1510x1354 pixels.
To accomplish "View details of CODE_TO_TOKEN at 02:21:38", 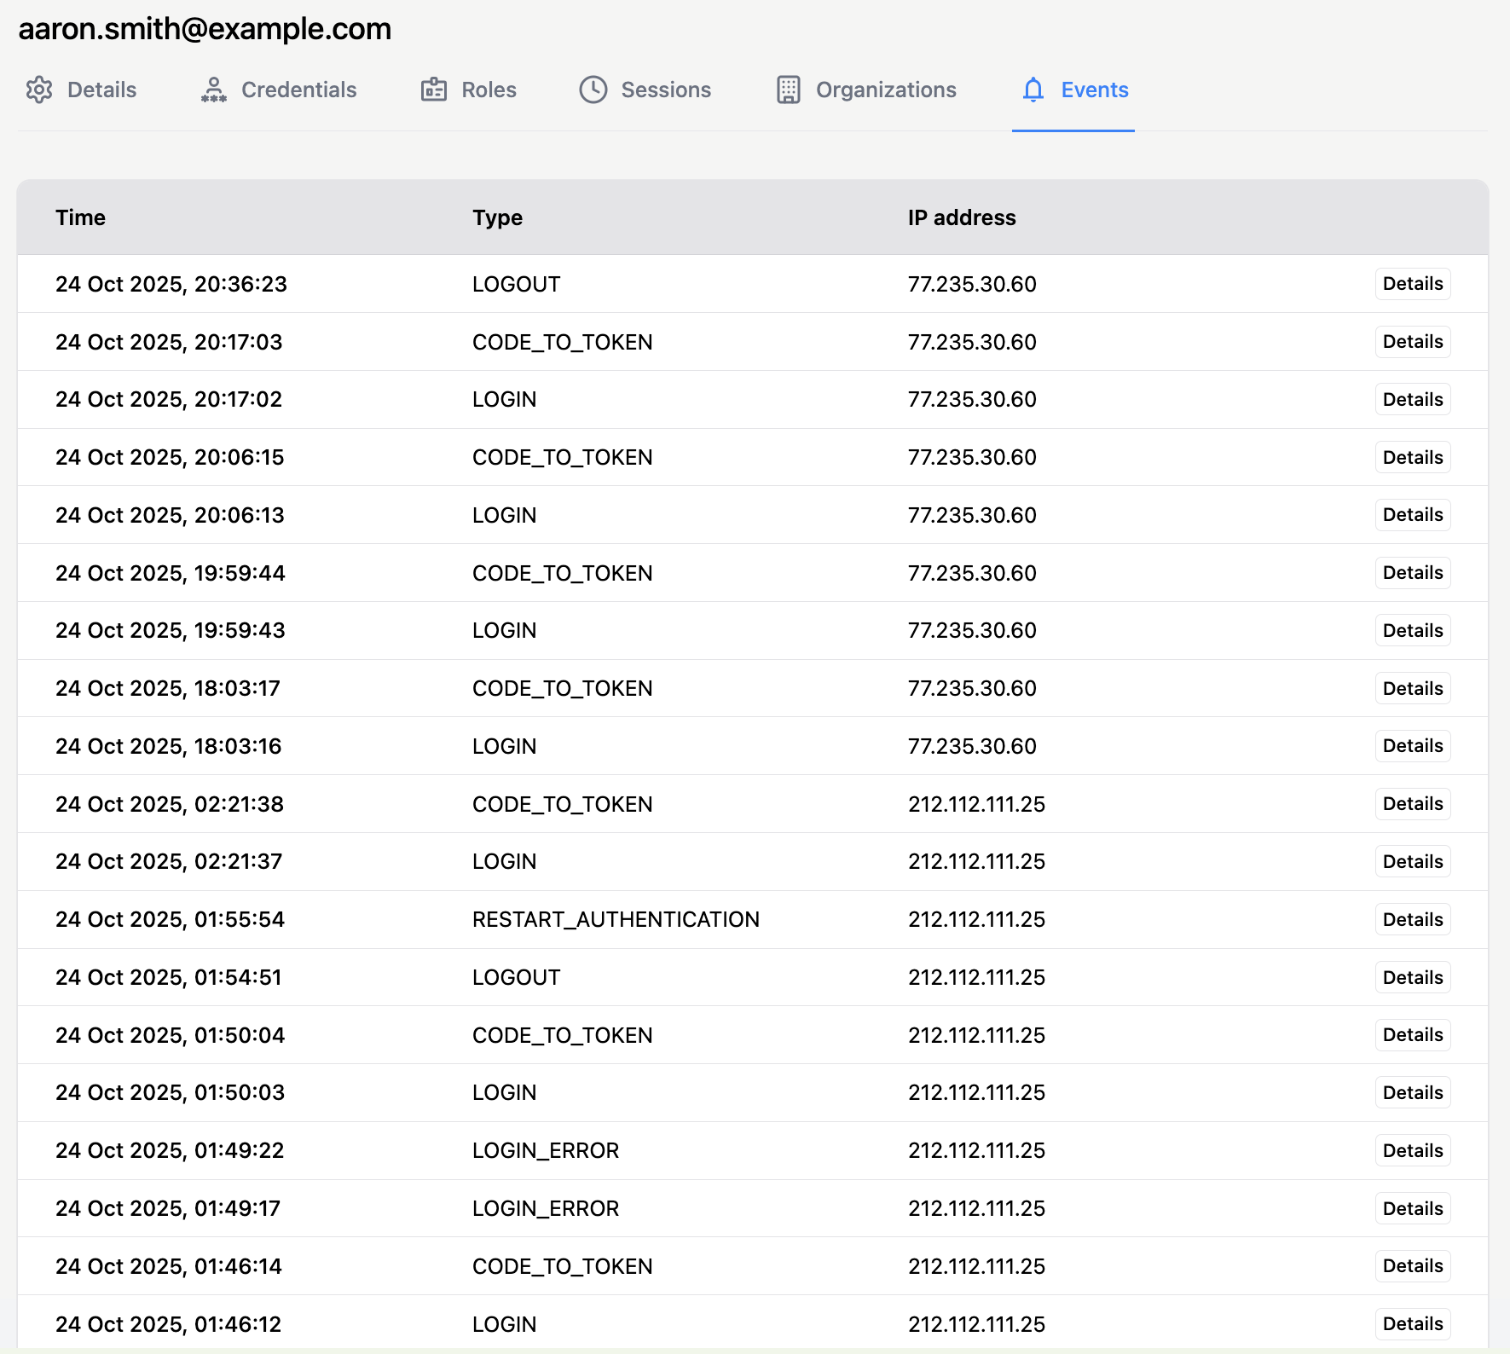I will [1412, 804].
